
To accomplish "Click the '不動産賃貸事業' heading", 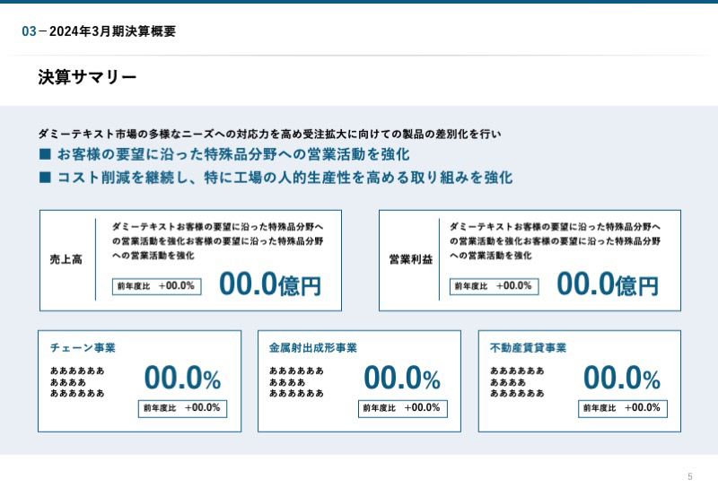I will pyautogui.click(x=528, y=348).
